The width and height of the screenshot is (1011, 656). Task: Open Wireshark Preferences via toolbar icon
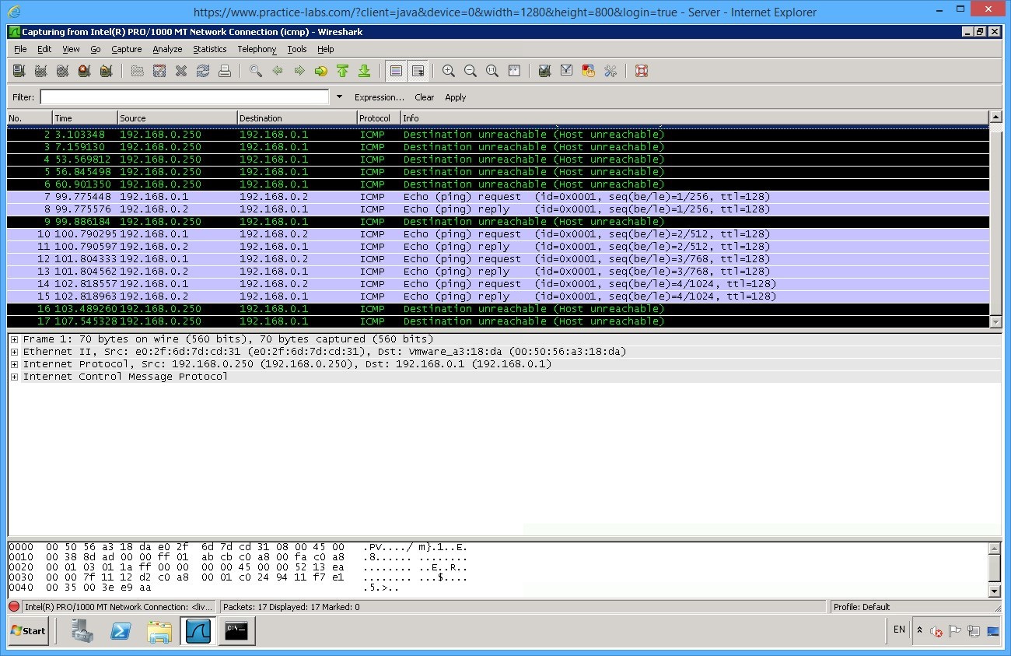609,71
